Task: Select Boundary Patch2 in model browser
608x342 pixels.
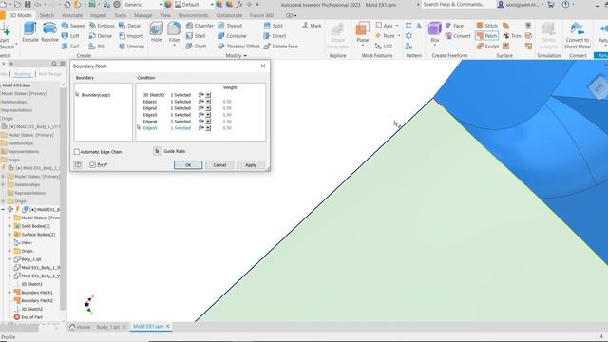Action: pos(37,300)
